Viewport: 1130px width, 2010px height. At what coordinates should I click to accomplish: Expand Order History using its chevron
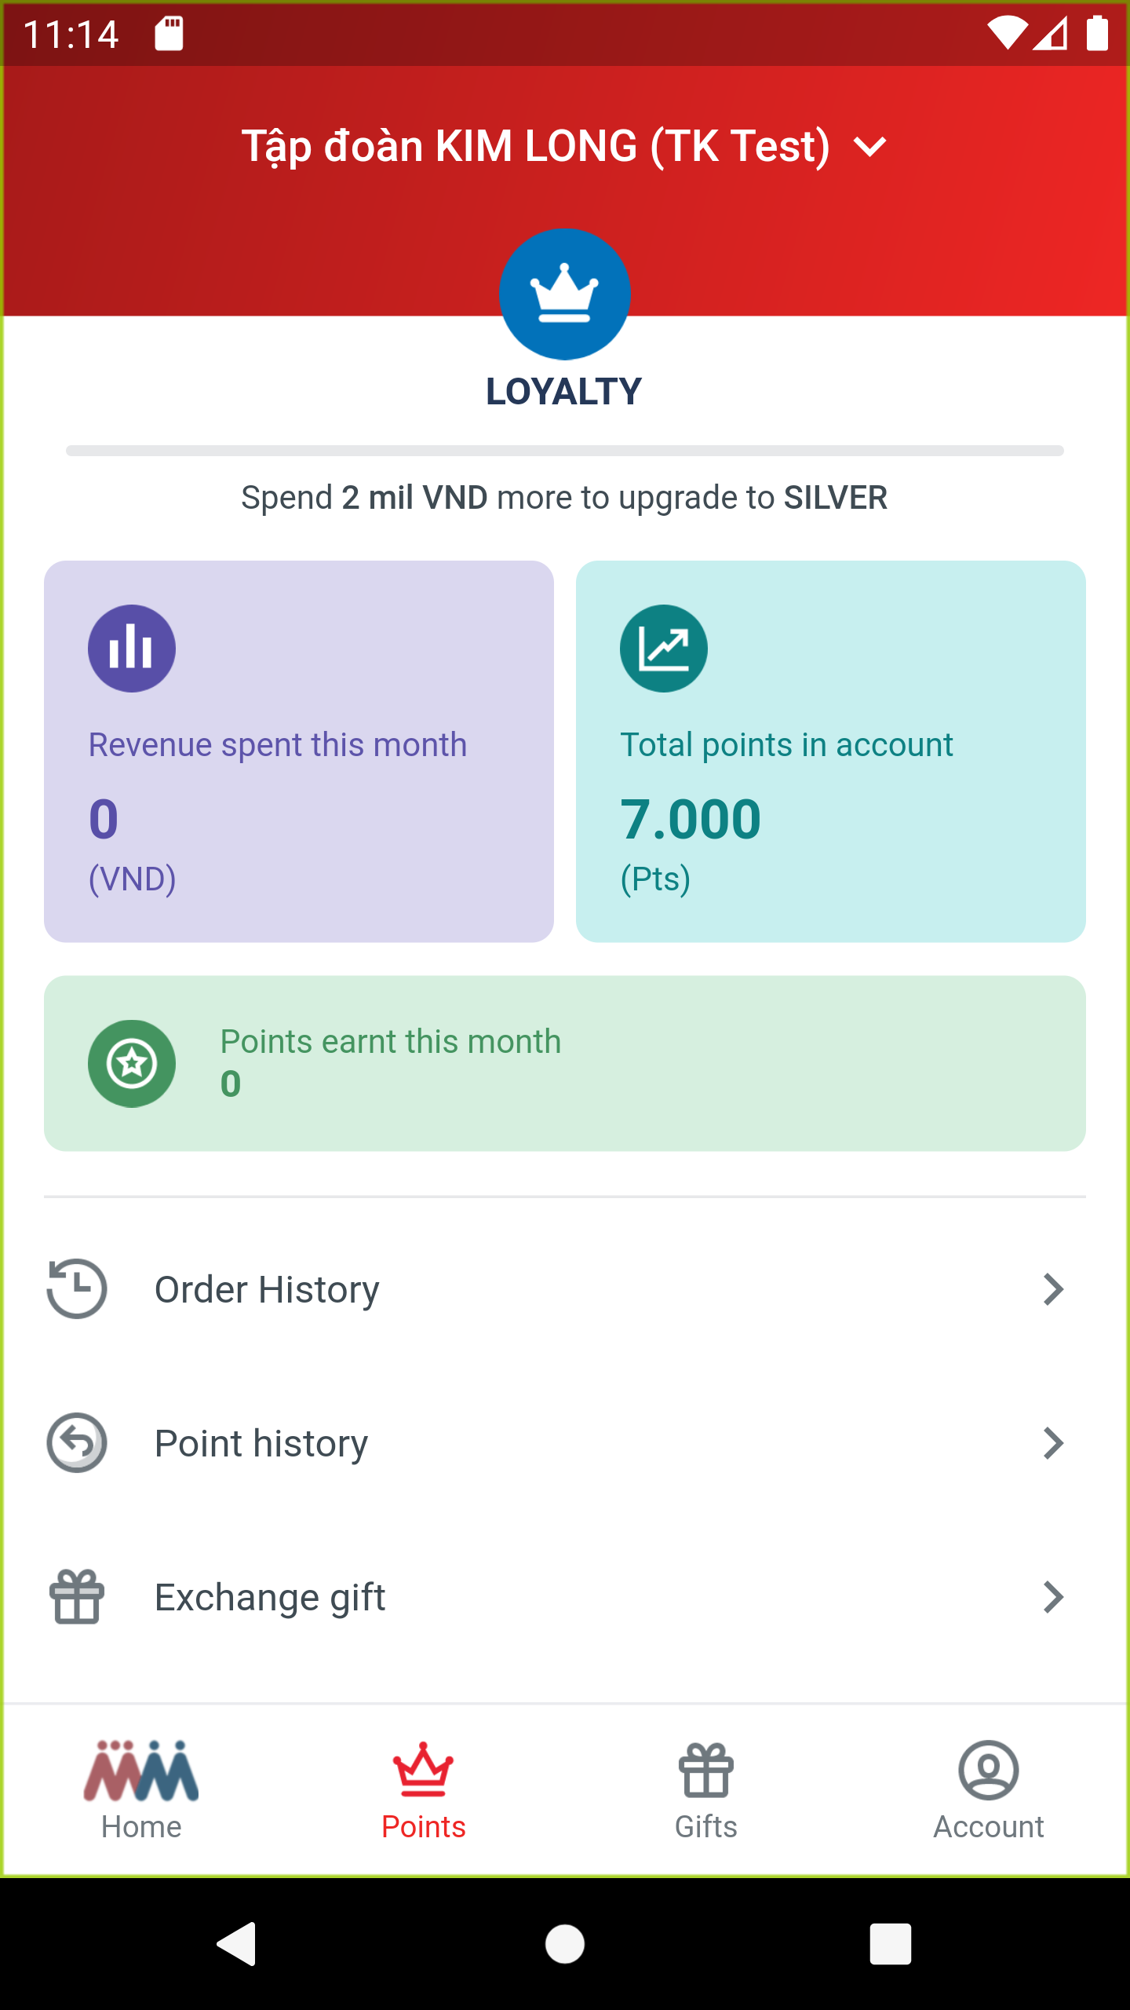[x=1053, y=1288]
